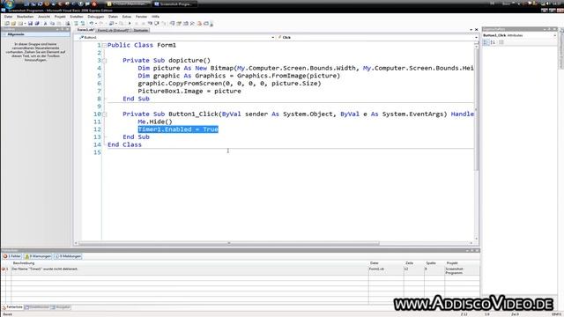This screenshot has width=564, height=317.
Task: Click the Start Debugging play icon
Action: (x=130, y=24)
